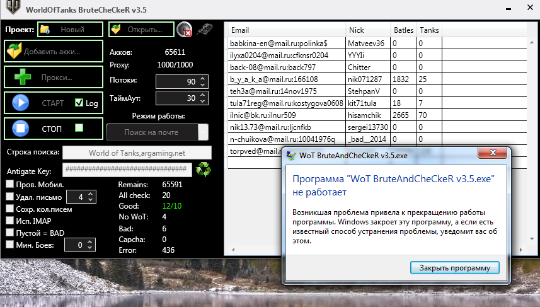Increase the Потоки value with the up arrow
Screen dimensions: 540x307
point(203,79)
